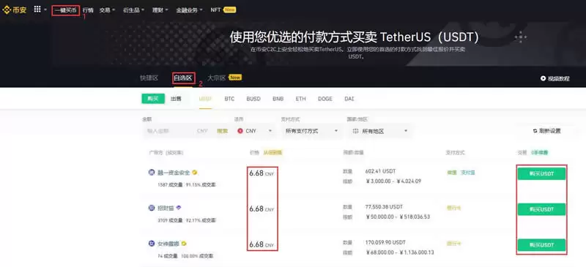Open 一键买币 in the top navigation
This screenshot has height=267, width=586.
pos(65,10)
